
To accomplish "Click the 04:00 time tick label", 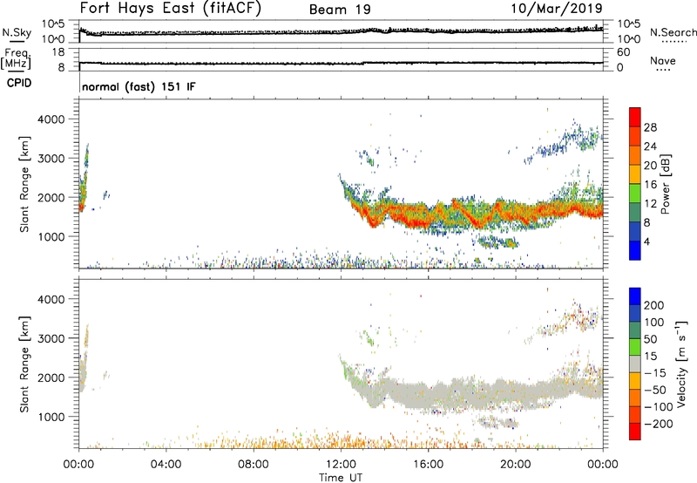I will (x=166, y=465).
